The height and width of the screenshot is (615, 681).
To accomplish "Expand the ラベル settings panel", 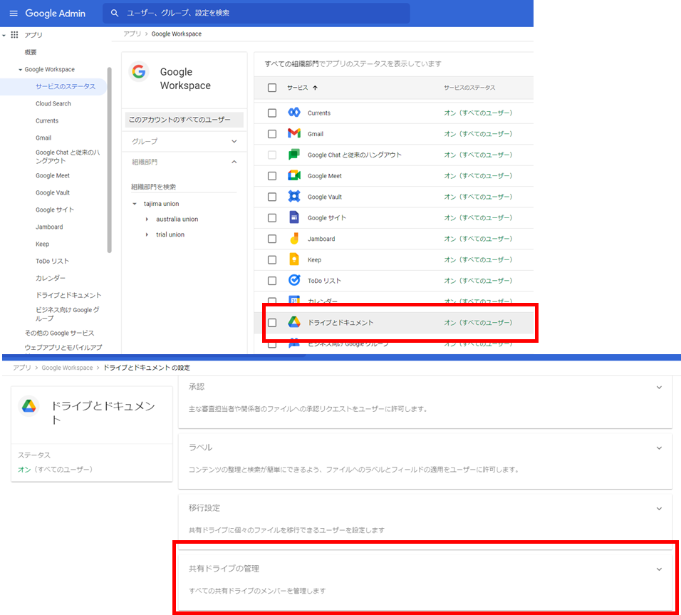I will (x=659, y=448).
